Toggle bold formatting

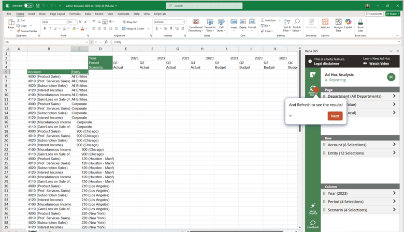coord(45,28)
